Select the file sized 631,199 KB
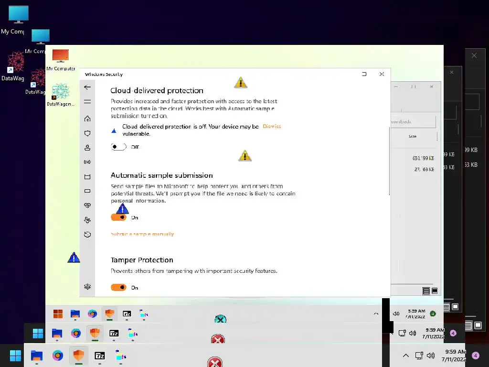This screenshot has width=489, height=367. (x=423, y=158)
